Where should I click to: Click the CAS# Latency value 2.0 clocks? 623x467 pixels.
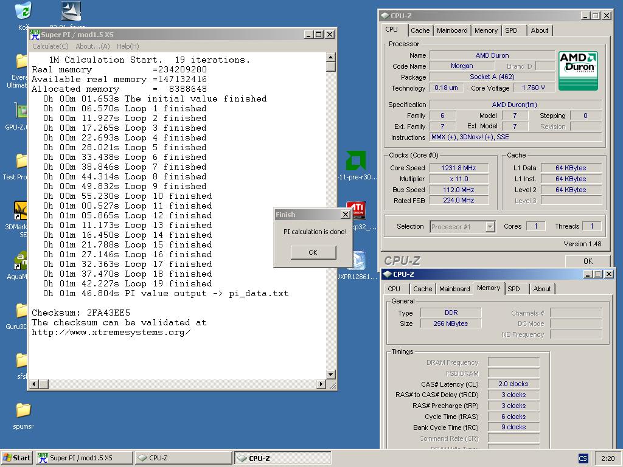pos(513,384)
